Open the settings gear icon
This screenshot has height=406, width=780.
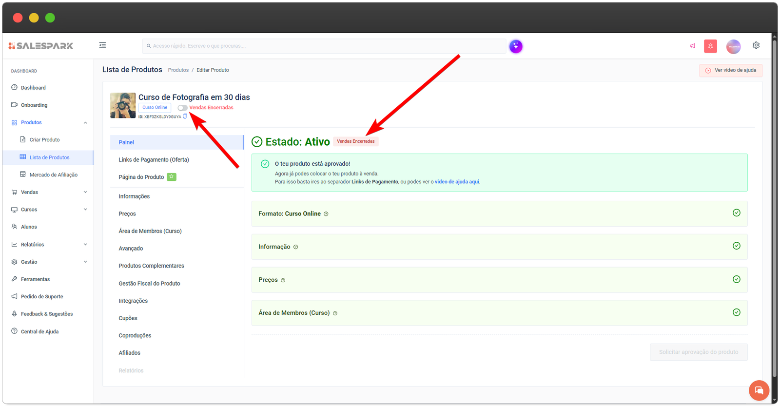coord(756,45)
